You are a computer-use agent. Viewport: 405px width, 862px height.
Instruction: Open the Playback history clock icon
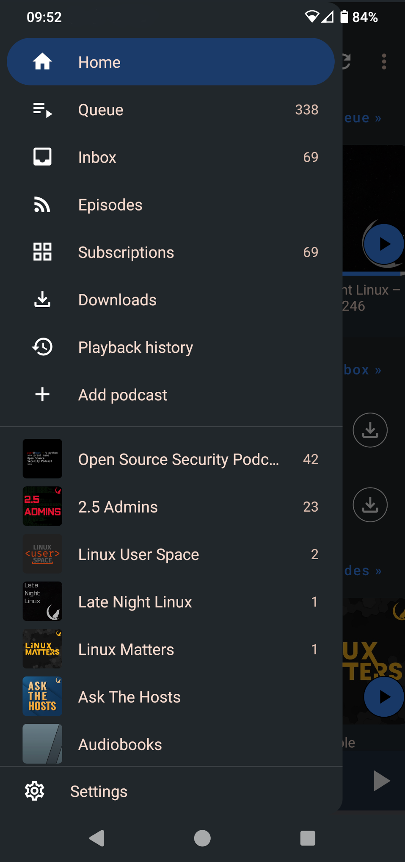pos(42,347)
